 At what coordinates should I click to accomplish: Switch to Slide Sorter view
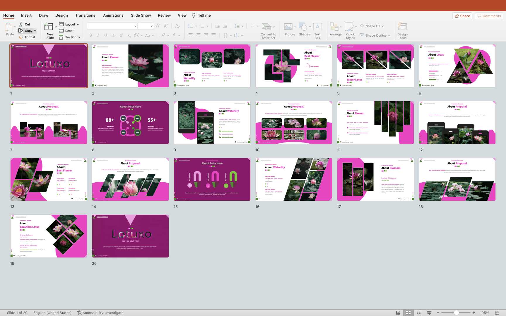pyautogui.click(x=408, y=313)
